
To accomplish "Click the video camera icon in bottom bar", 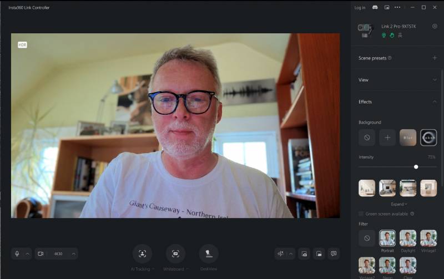I will click(x=41, y=254).
